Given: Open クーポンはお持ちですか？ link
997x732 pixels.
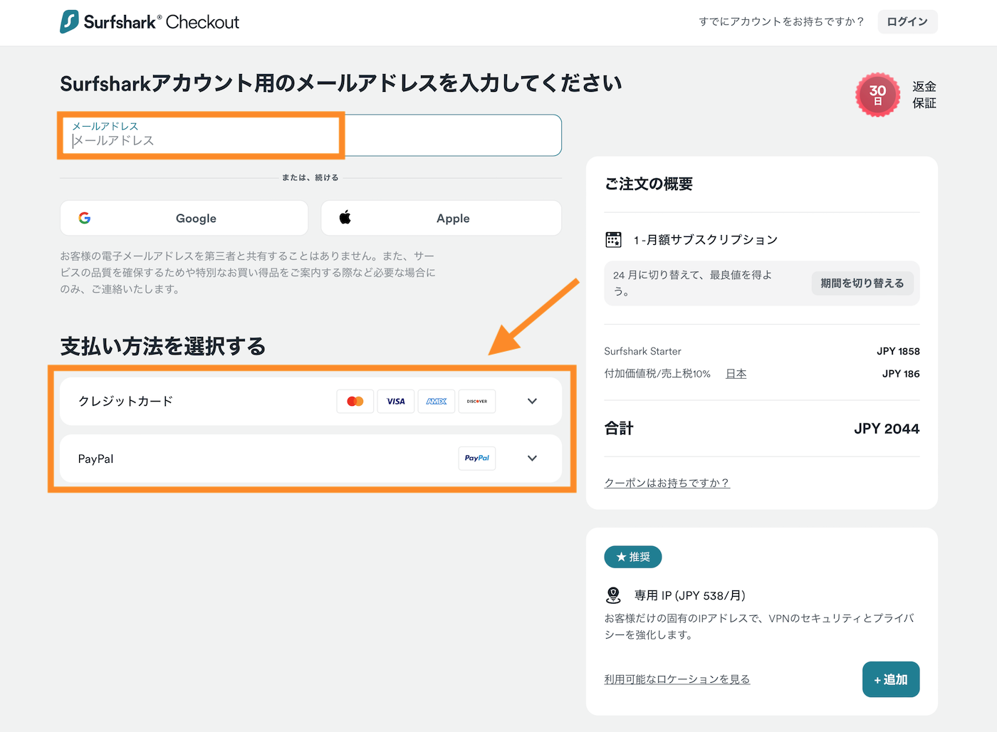Looking at the screenshot, I should point(667,483).
